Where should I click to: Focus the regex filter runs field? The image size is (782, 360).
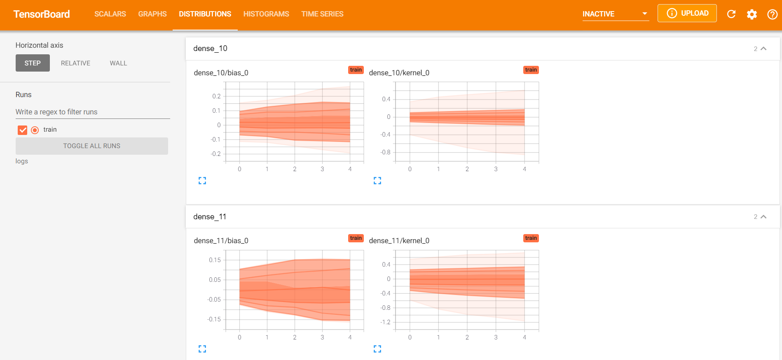(93, 112)
